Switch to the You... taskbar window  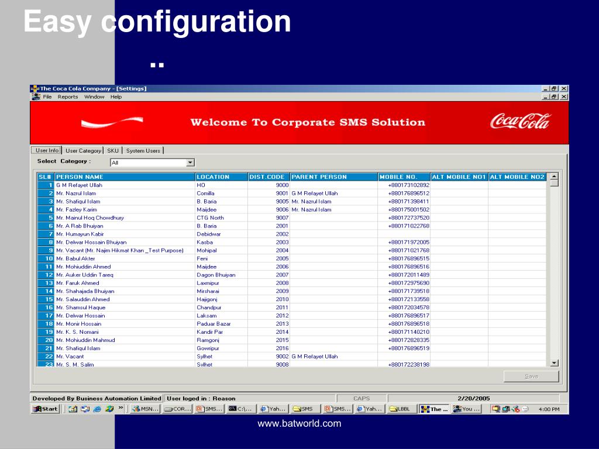[x=466, y=409]
